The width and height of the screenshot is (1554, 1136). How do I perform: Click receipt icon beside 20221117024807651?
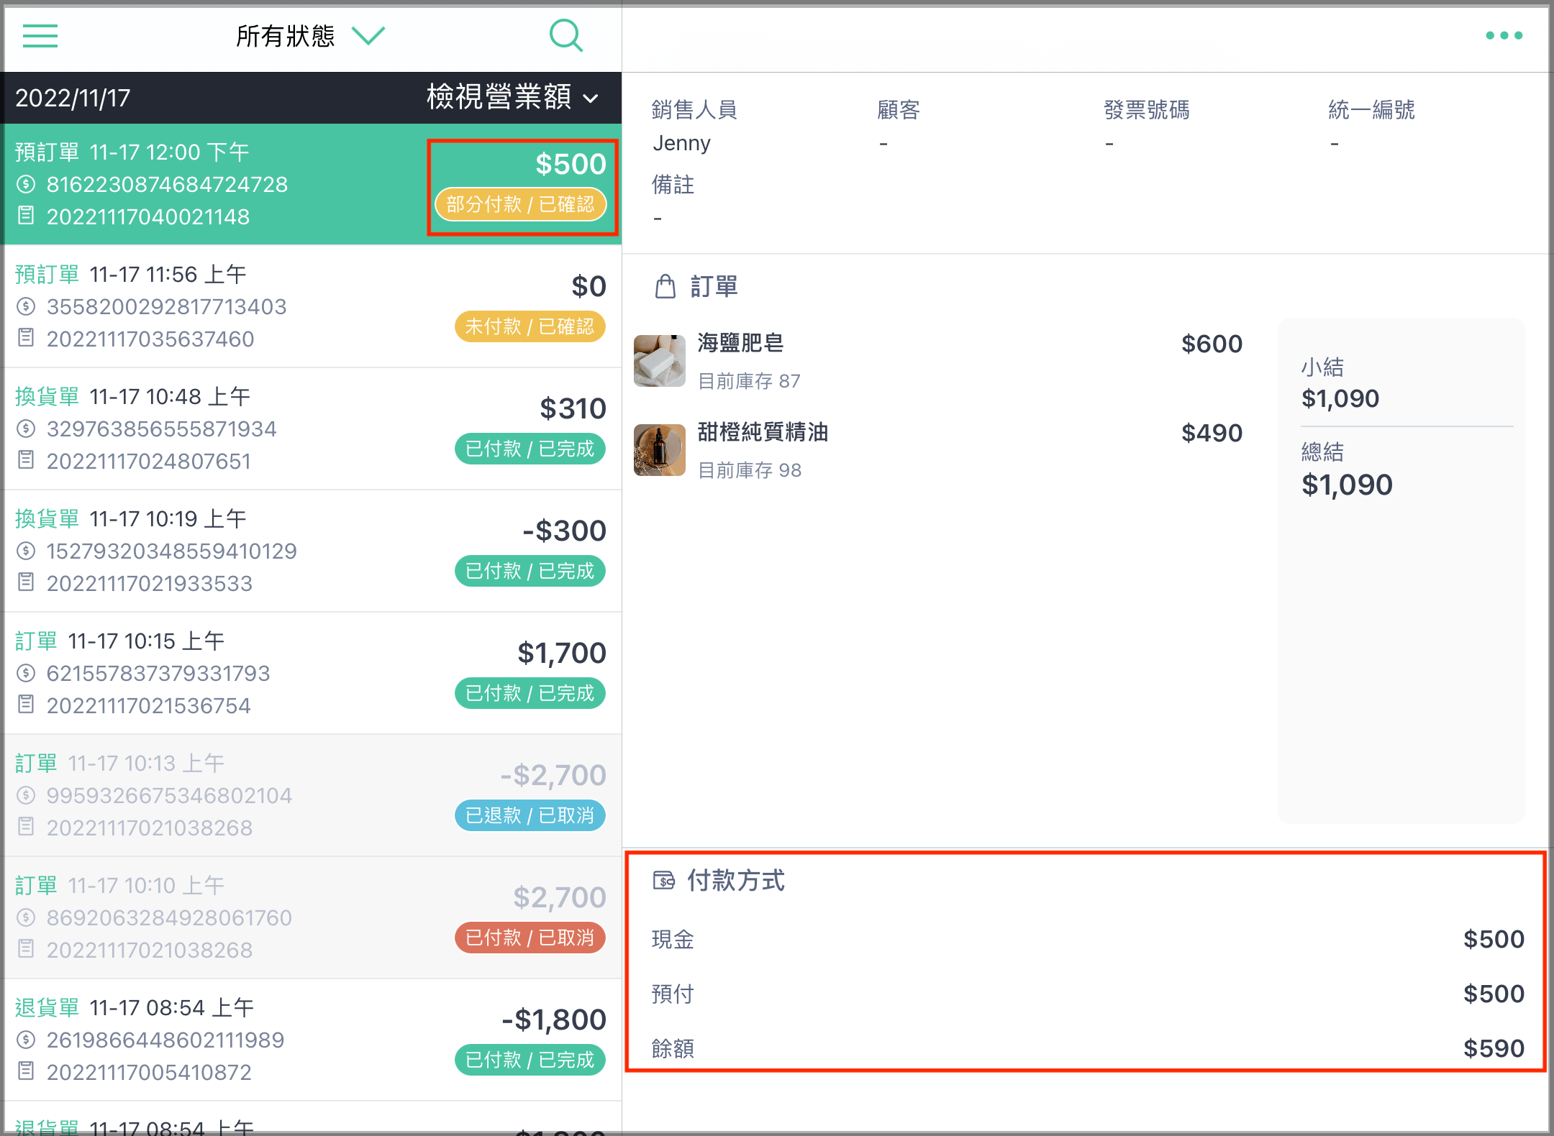(x=26, y=459)
